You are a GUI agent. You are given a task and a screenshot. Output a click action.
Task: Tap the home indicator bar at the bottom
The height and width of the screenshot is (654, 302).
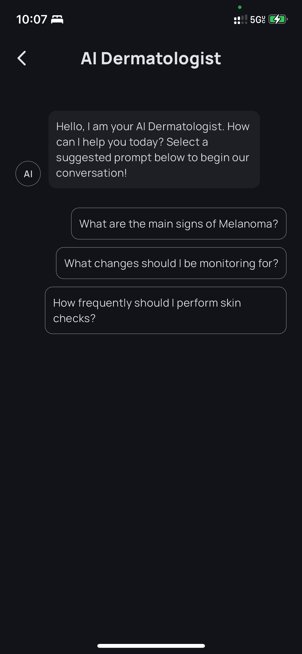click(151, 646)
